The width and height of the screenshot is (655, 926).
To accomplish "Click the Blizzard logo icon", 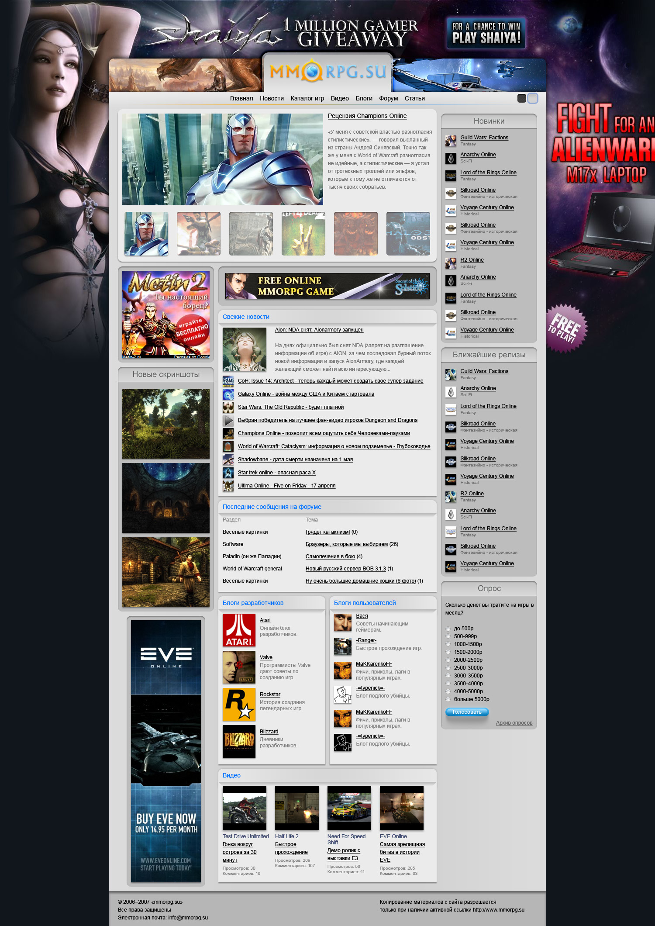I will click(x=239, y=741).
